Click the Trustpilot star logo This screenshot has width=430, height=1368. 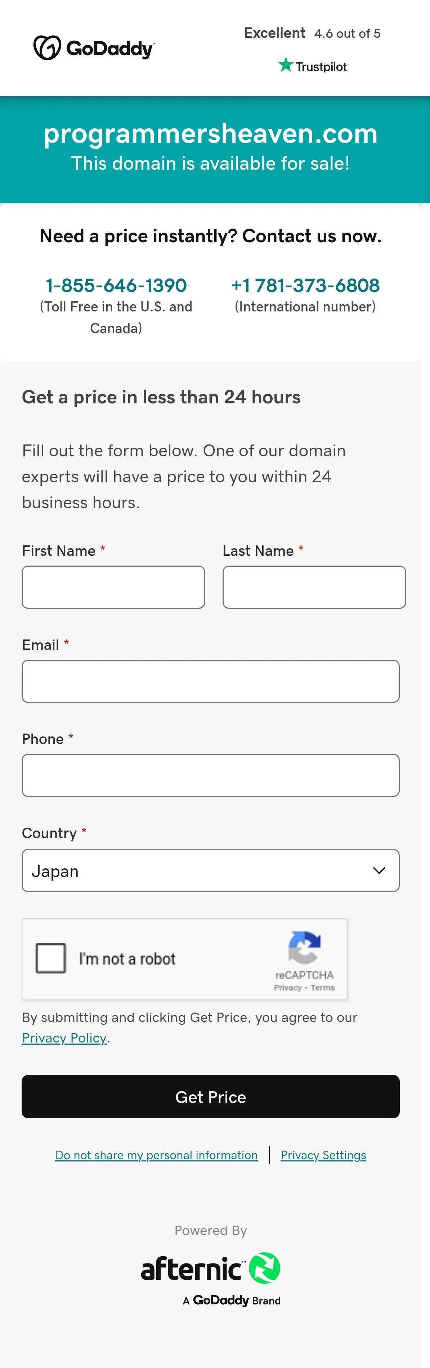286,65
